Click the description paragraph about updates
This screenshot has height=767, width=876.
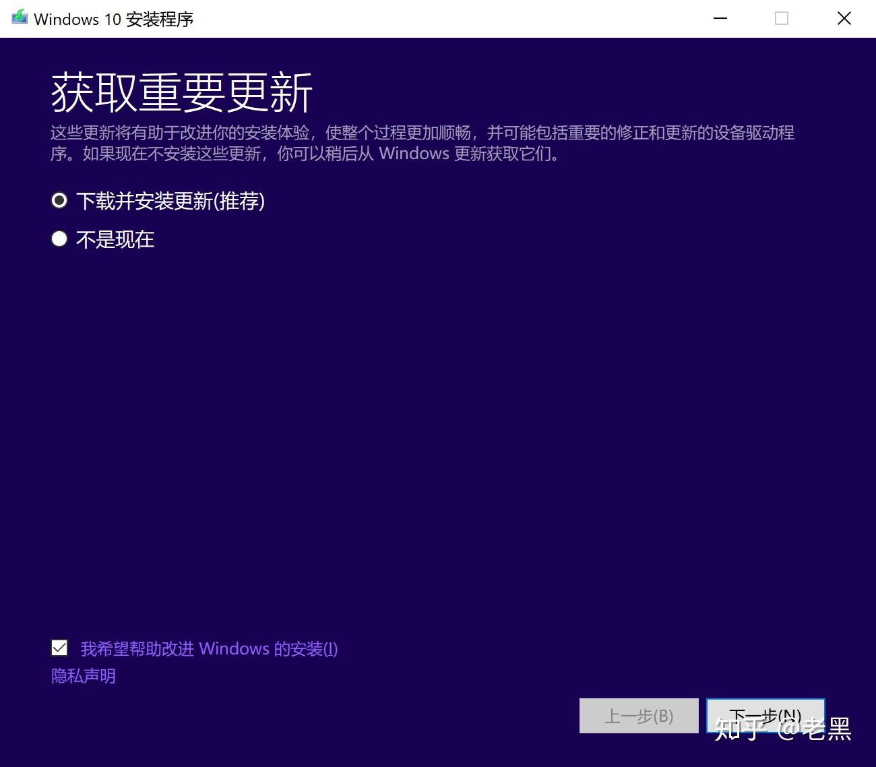[422, 143]
